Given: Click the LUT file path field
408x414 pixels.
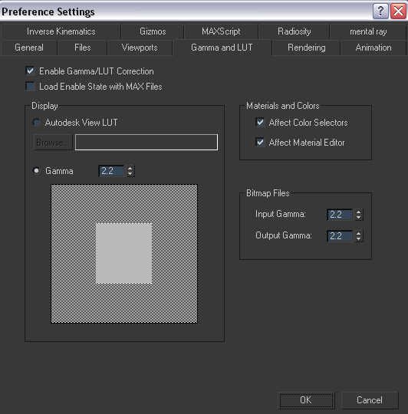Looking at the screenshot, I should [x=146, y=143].
